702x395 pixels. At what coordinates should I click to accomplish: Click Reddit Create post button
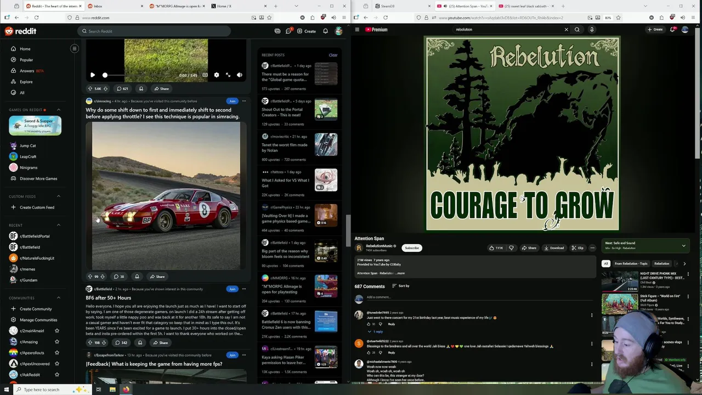pos(307,31)
